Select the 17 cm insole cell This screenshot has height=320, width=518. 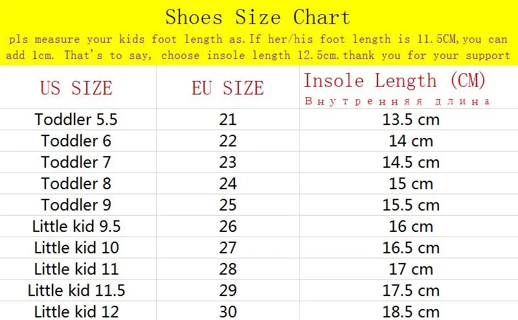411,269
